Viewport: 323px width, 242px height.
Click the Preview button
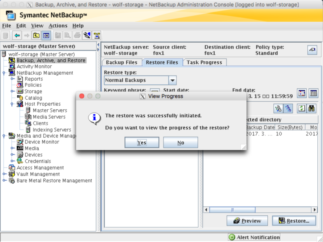[x=247, y=221]
